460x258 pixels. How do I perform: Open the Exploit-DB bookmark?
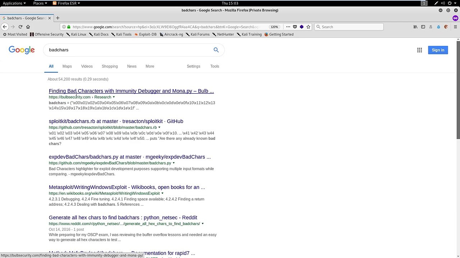(x=145, y=34)
